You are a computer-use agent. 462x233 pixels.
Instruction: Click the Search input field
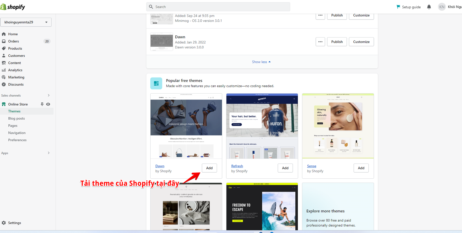point(218,7)
